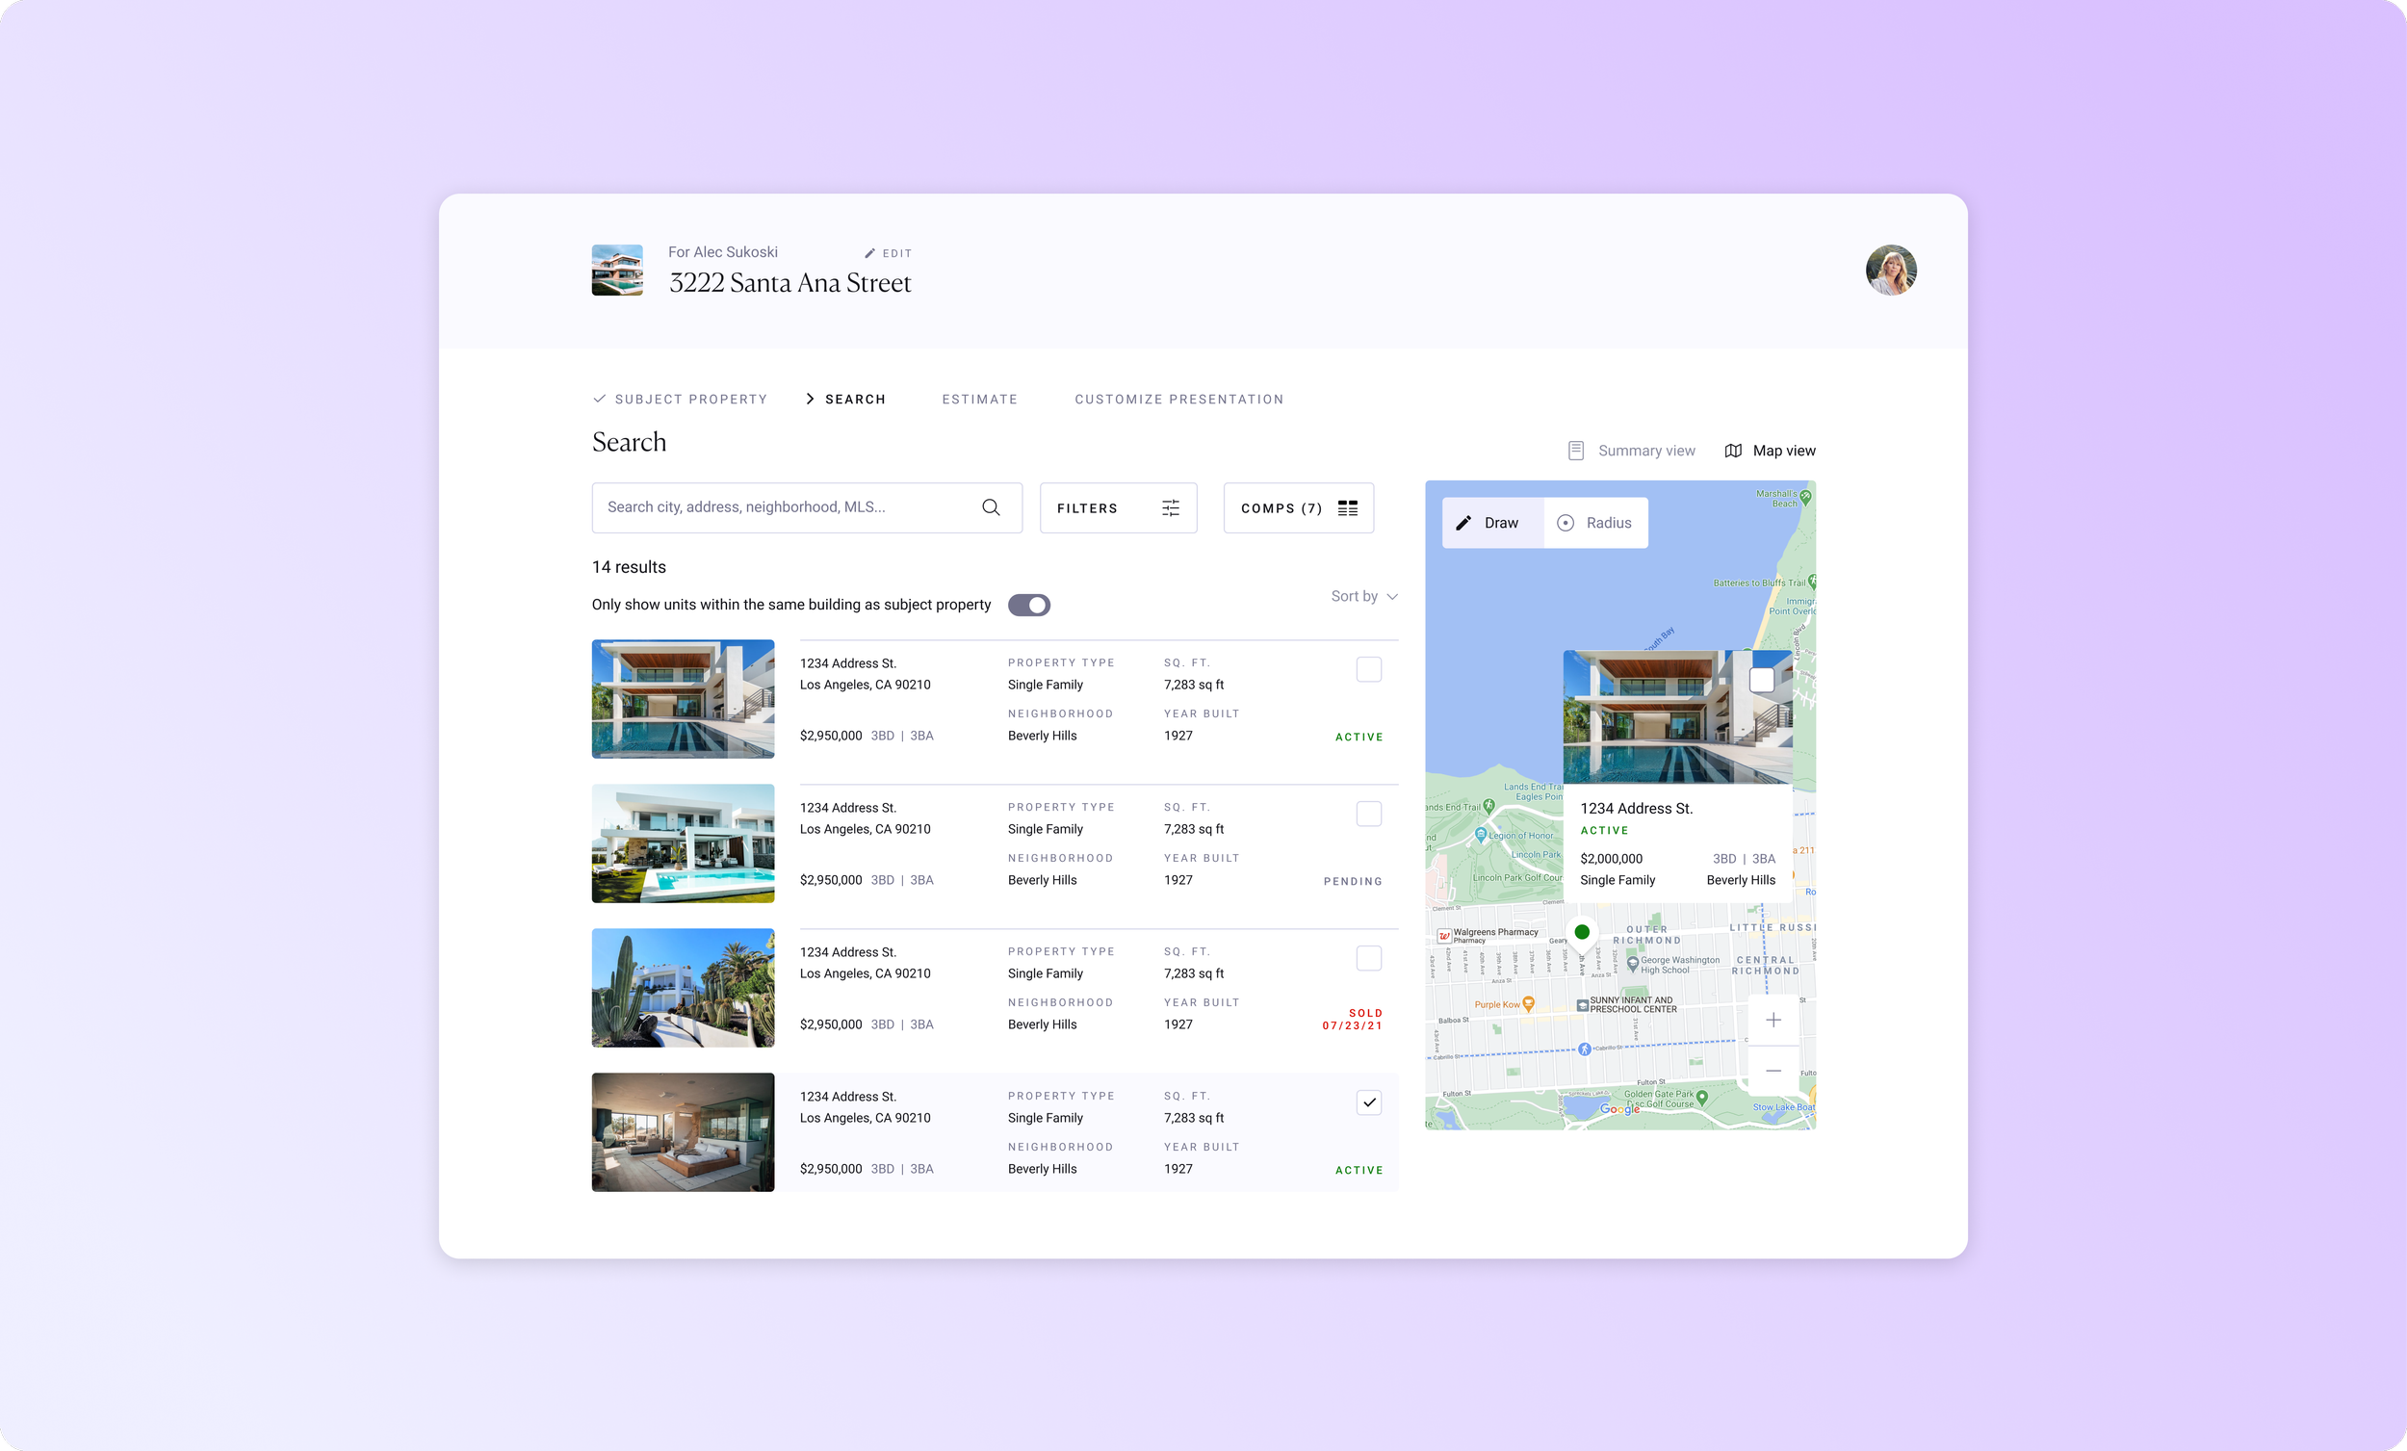The height and width of the screenshot is (1451, 2407).
Task: Open the Customize Presentation step
Action: [1178, 400]
